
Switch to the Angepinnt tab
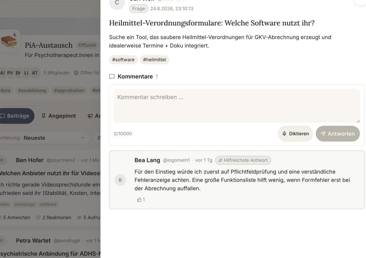(58, 116)
